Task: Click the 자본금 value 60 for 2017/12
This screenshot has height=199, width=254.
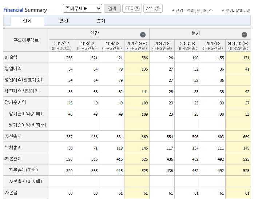Action: tap(71, 193)
